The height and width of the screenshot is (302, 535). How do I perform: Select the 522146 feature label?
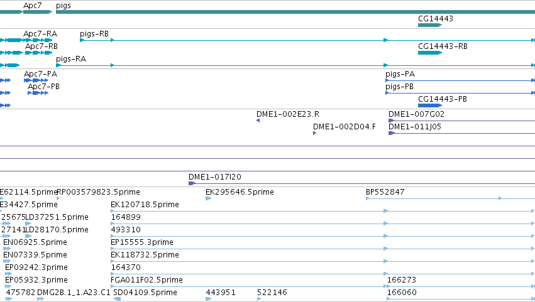(272, 293)
